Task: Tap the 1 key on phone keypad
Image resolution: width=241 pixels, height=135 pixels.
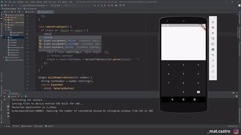Action: 169,65
